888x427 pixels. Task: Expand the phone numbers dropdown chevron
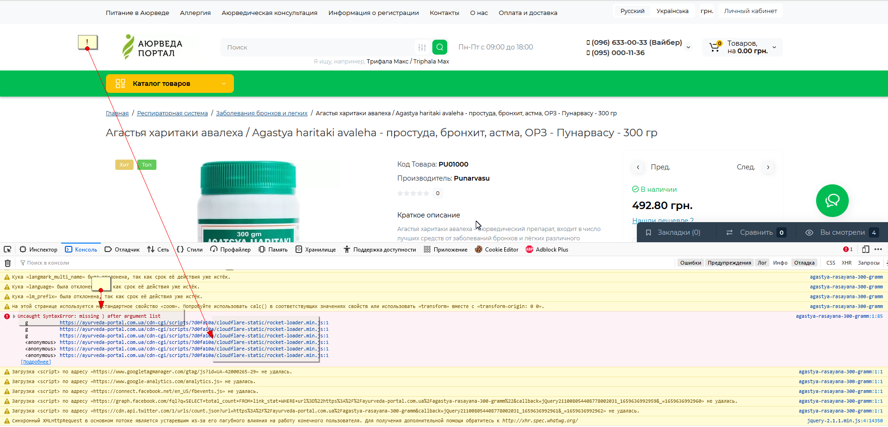click(688, 47)
